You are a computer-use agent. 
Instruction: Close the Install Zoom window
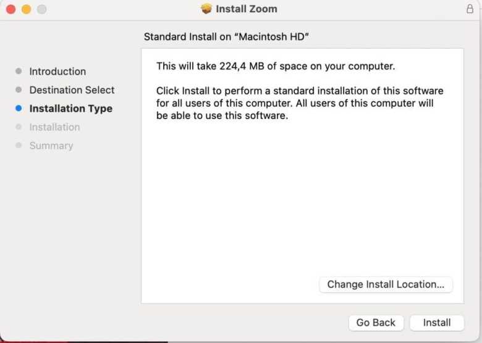(11, 9)
